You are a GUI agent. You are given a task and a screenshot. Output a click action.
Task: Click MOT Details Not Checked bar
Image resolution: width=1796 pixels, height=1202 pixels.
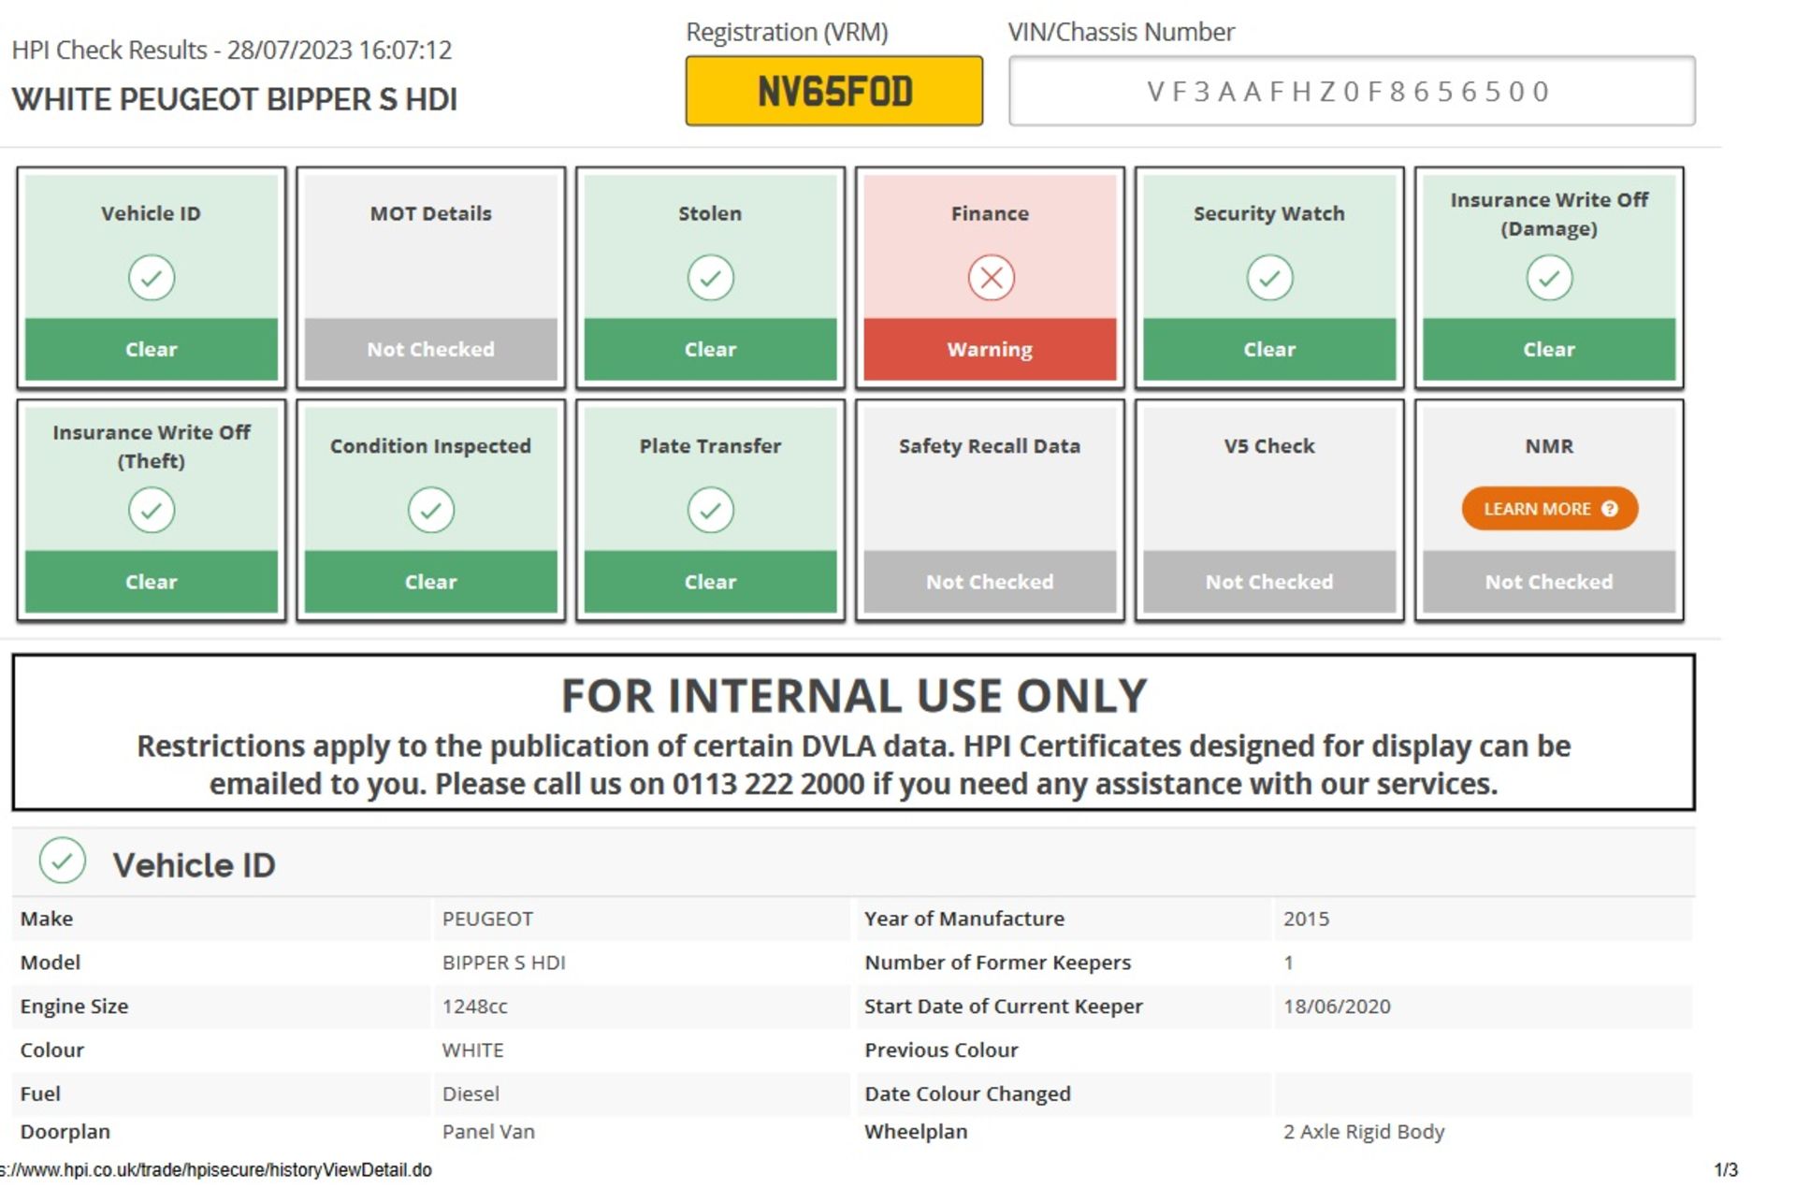coord(430,349)
